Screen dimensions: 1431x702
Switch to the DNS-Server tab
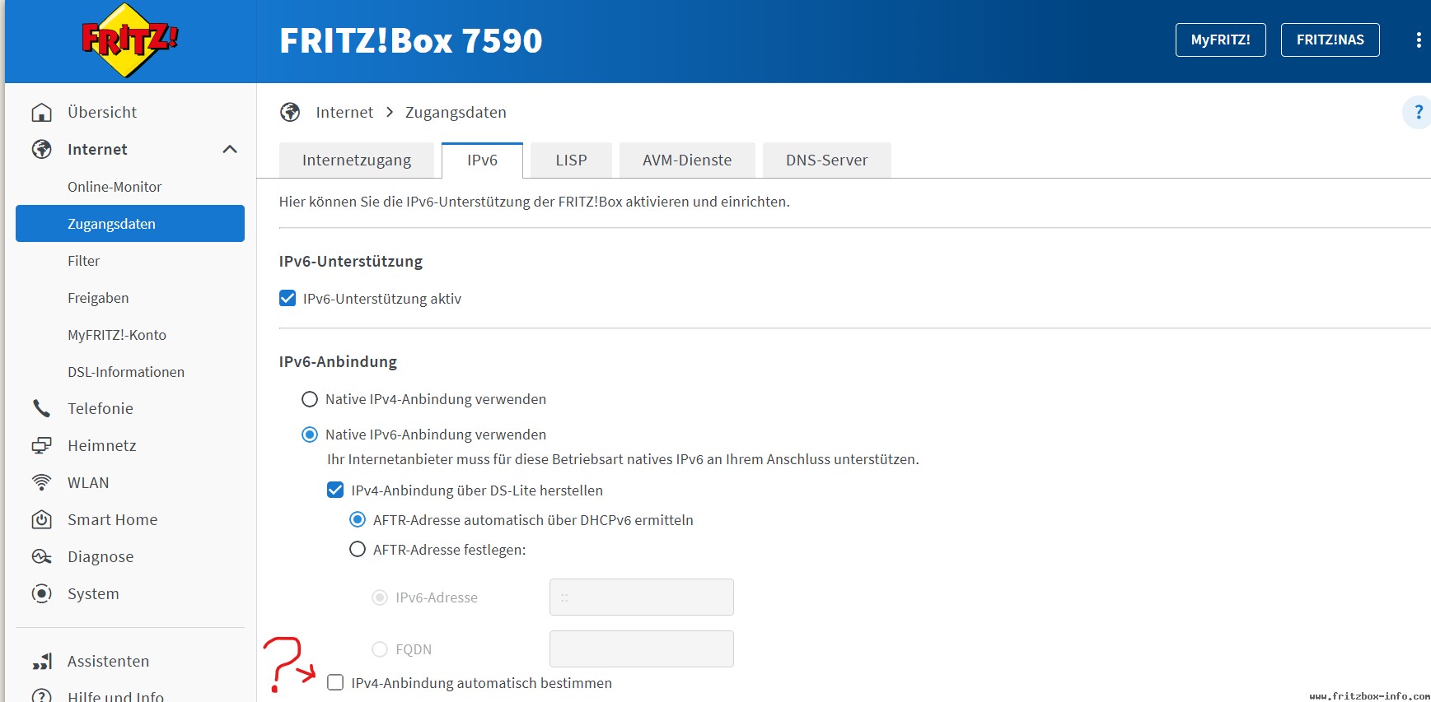(x=826, y=160)
